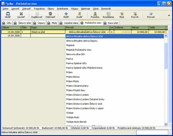Click account list scroll-down arrow
The height and width of the screenshot is (136, 173).
166,124
